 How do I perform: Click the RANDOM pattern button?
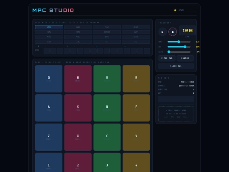(x=185, y=58)
